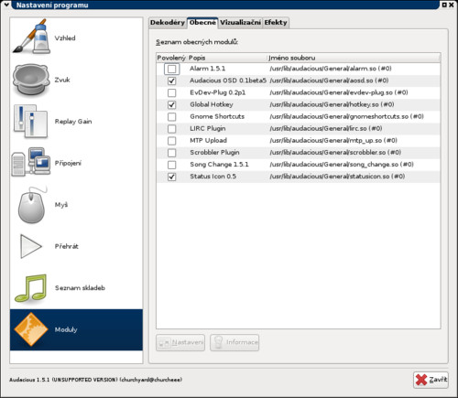Uncheck the Status Icon 0.5 plugin
Screen dimensions: 458x398
coord(171,177)
